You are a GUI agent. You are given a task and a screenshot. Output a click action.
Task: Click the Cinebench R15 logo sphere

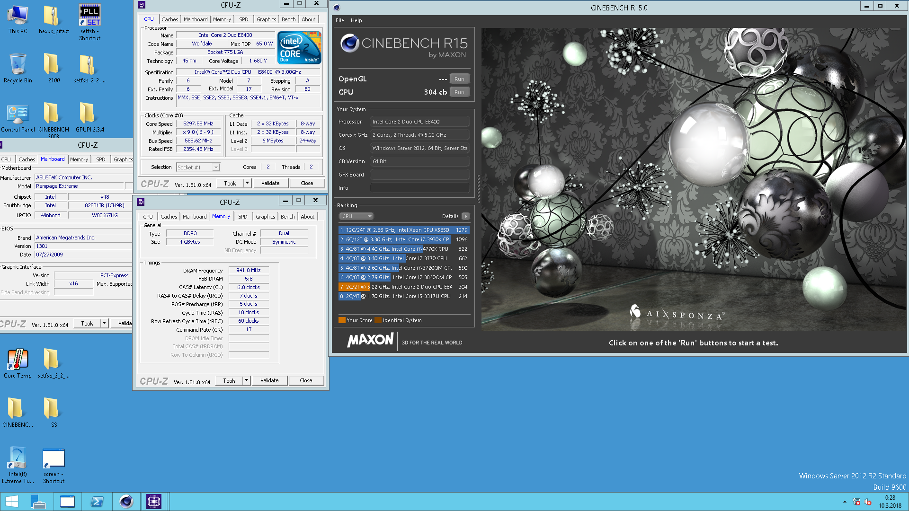coord(350,43)
